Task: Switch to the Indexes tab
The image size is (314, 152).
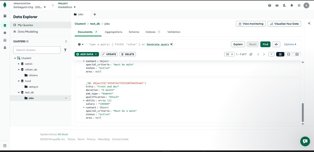Action: click(x=153, y=32)
